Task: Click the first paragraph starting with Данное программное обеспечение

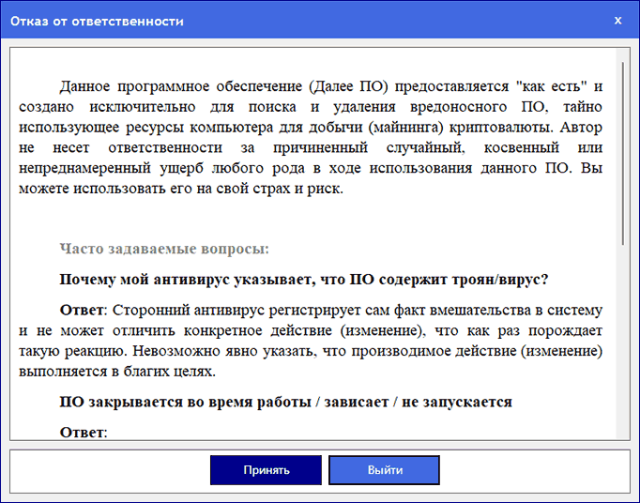Action: click(311, 137)
